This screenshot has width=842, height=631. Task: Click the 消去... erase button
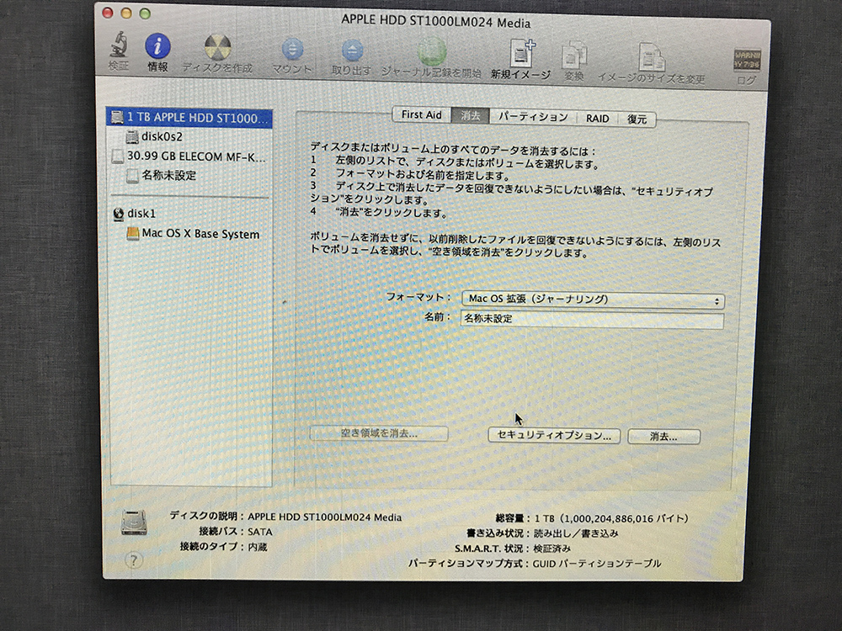[663, 436]
